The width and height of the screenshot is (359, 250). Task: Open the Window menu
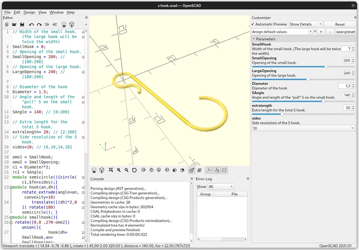point(56,12)
